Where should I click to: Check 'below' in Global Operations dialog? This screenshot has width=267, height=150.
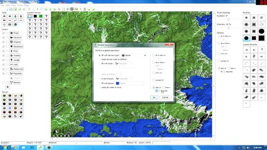[164, 87]
